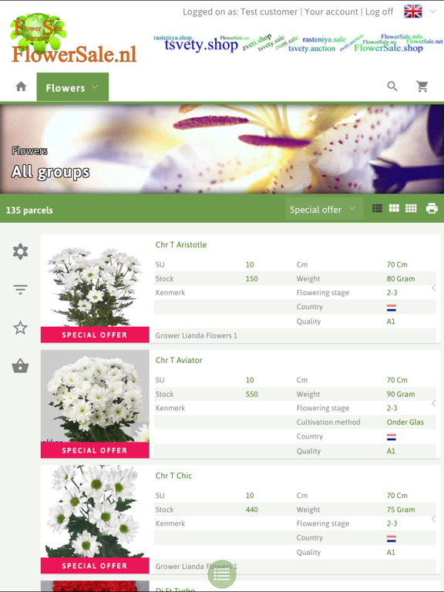Click the Chr T Aristotle flower thumbnail
Viewport: 444px width, 592px height.
point(95,281)
